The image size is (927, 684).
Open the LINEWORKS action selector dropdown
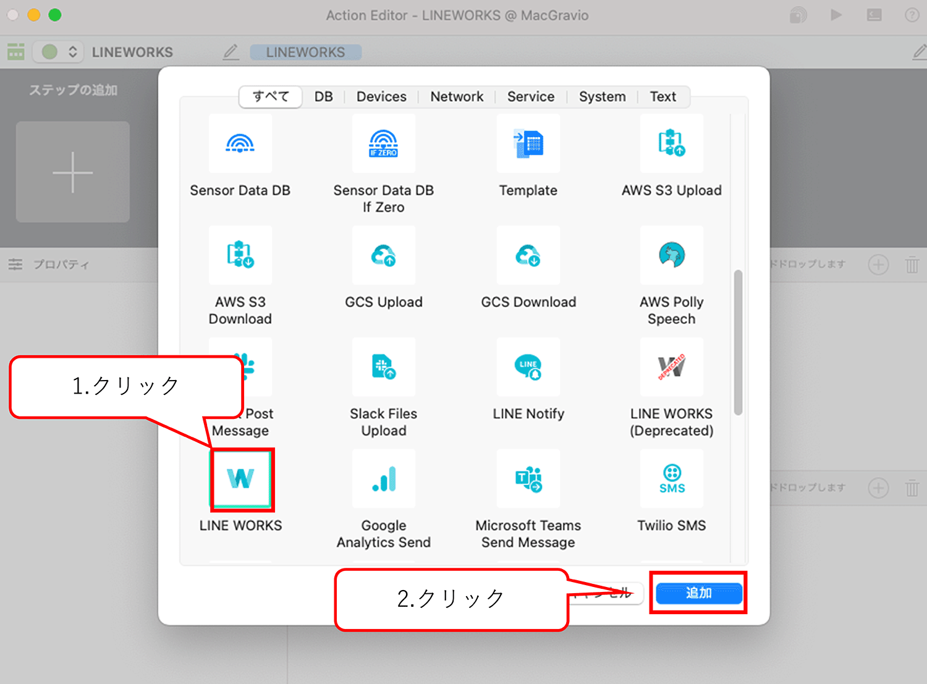pyautogui.click(x=59, y=52)
